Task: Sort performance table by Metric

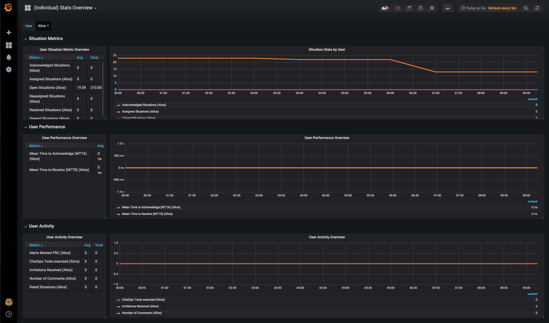Action: tap(36, 146)
